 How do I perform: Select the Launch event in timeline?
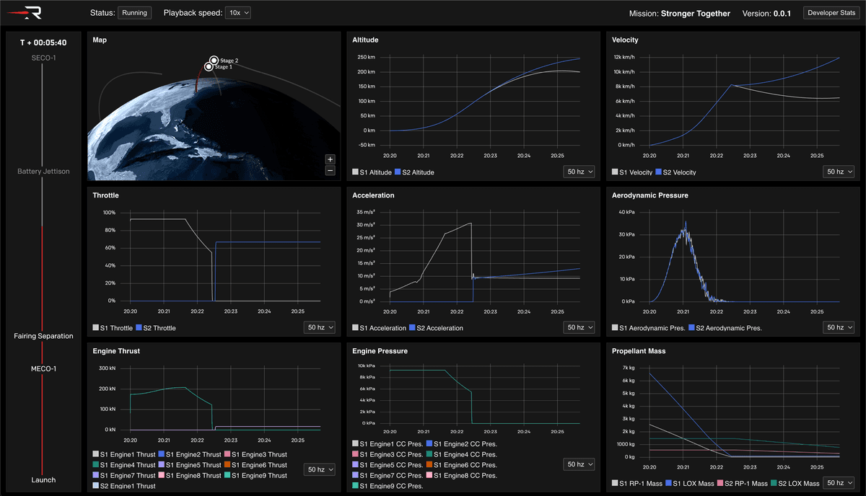tap(43, 479)
